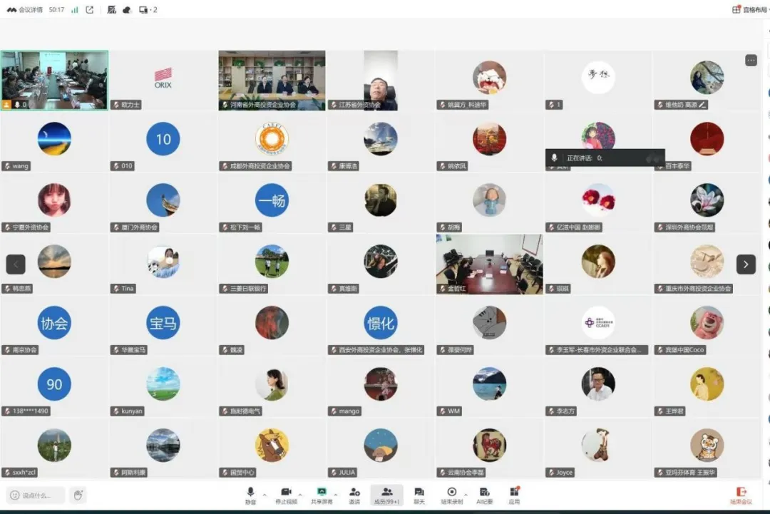Toggle the microphone 静音 mute button
770x514 pixels.
[250, 495]
